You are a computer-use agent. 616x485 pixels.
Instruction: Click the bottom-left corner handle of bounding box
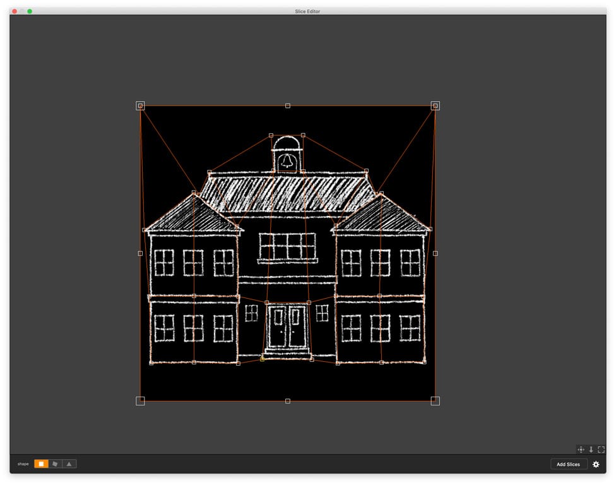click(x=140, y=400)
